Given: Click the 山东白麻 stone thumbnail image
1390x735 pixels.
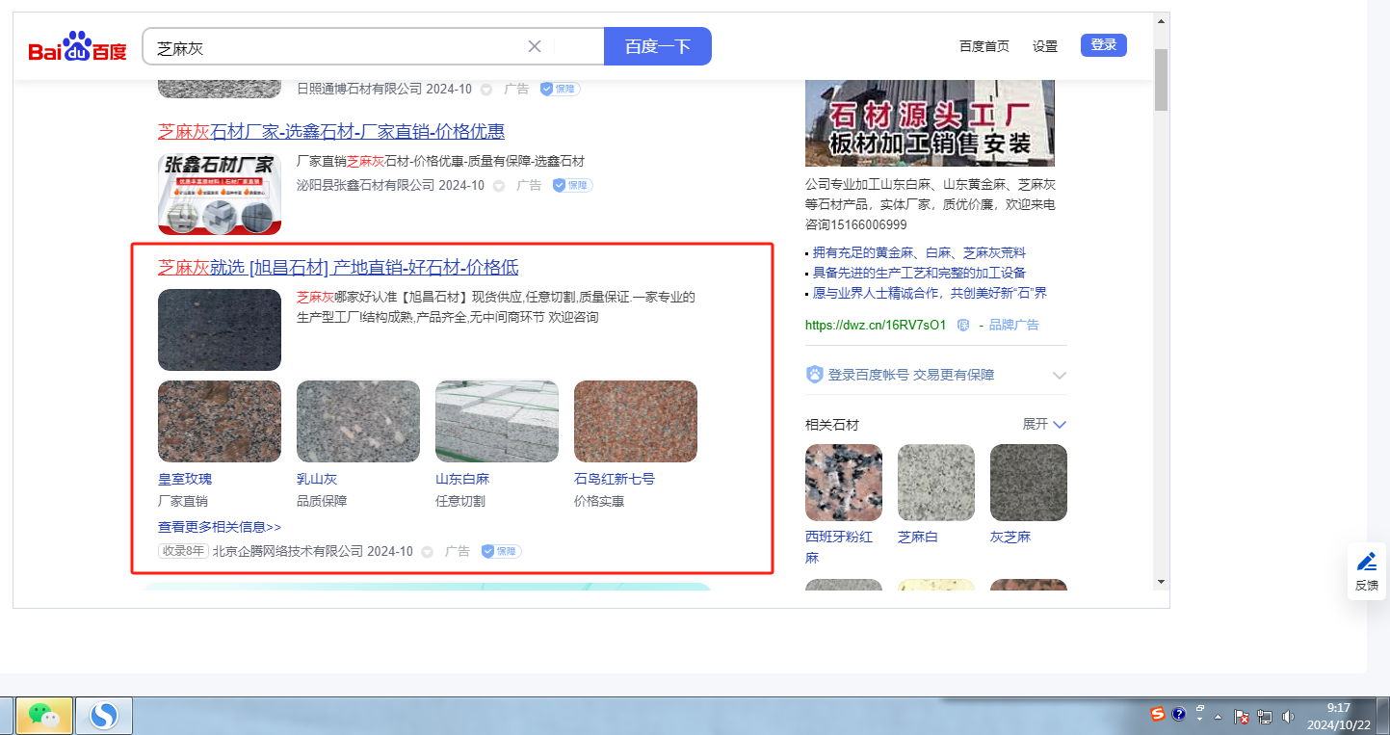Looking at the screenshot, I should point(496,421).
